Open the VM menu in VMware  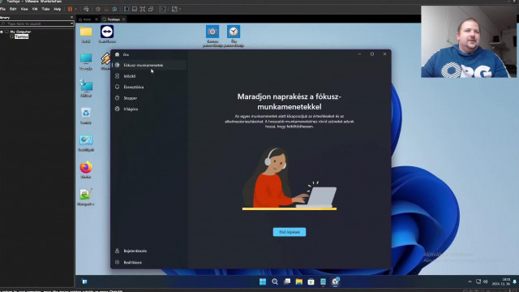[35, 9]
